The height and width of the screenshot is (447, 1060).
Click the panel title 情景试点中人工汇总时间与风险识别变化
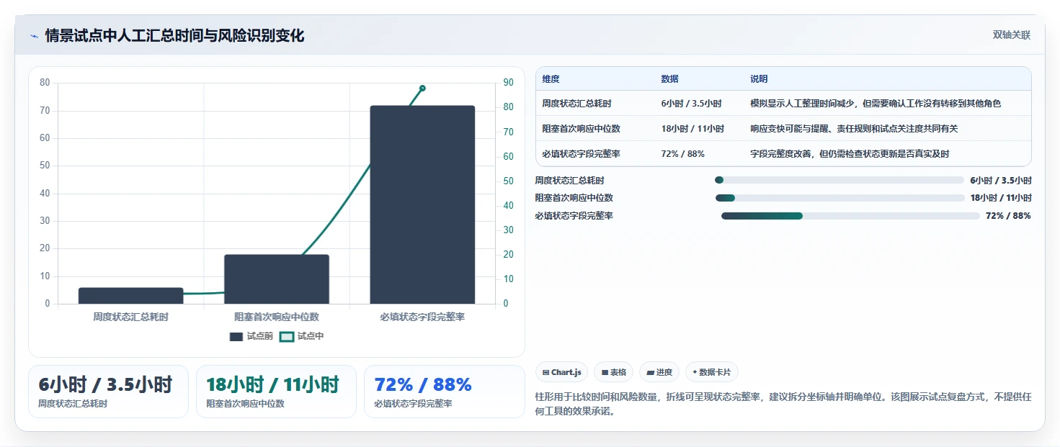pos(174,36)
